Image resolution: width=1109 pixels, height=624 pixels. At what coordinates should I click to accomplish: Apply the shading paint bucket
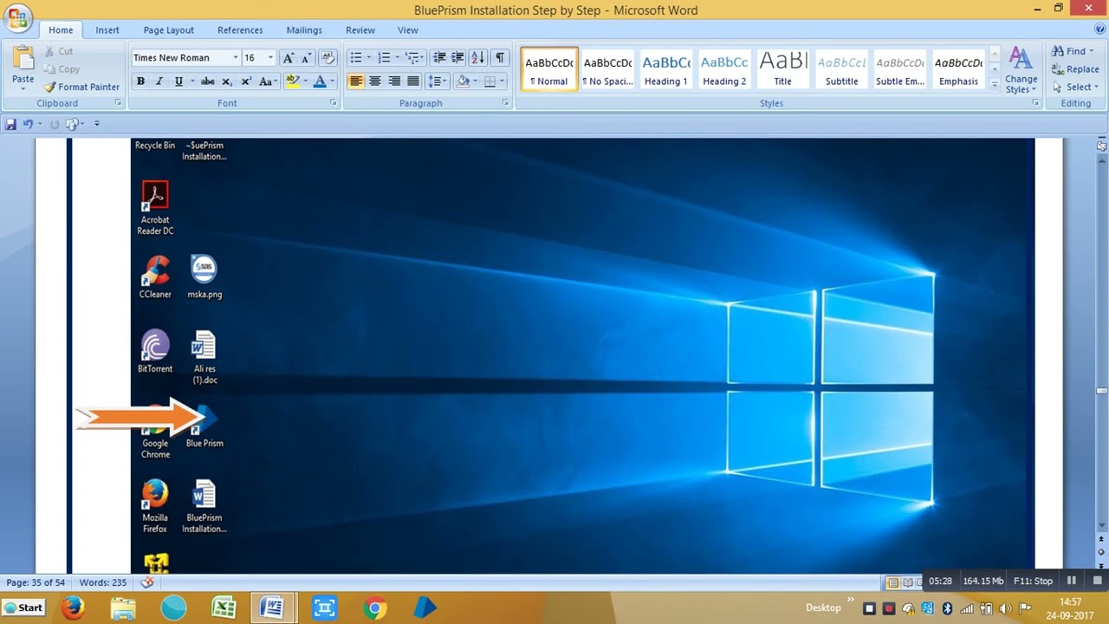(x=463, y=81)
